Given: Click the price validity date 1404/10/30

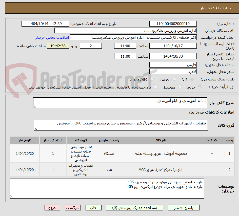Looking at the screenshot, I should click(x=173, y=56).
